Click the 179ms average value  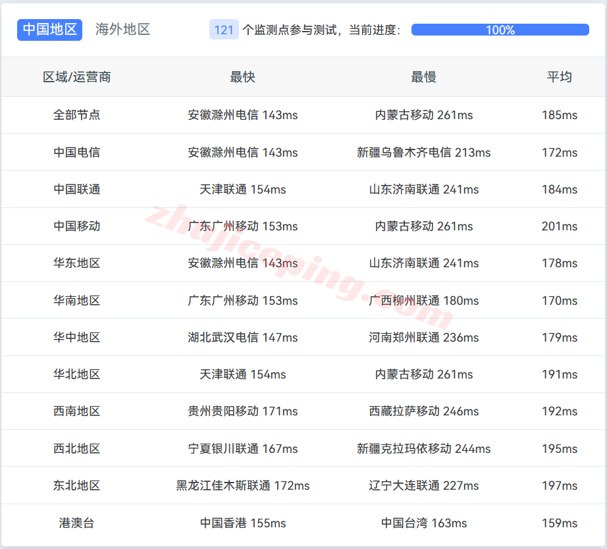[560, 337]
